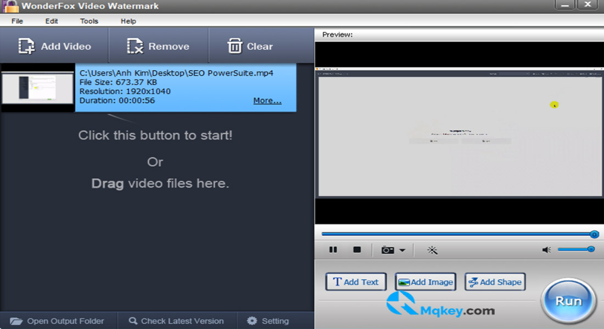Viewport: 604px width, 329px height.
Task: Start processing with the Run button
Action: point(568,300)
